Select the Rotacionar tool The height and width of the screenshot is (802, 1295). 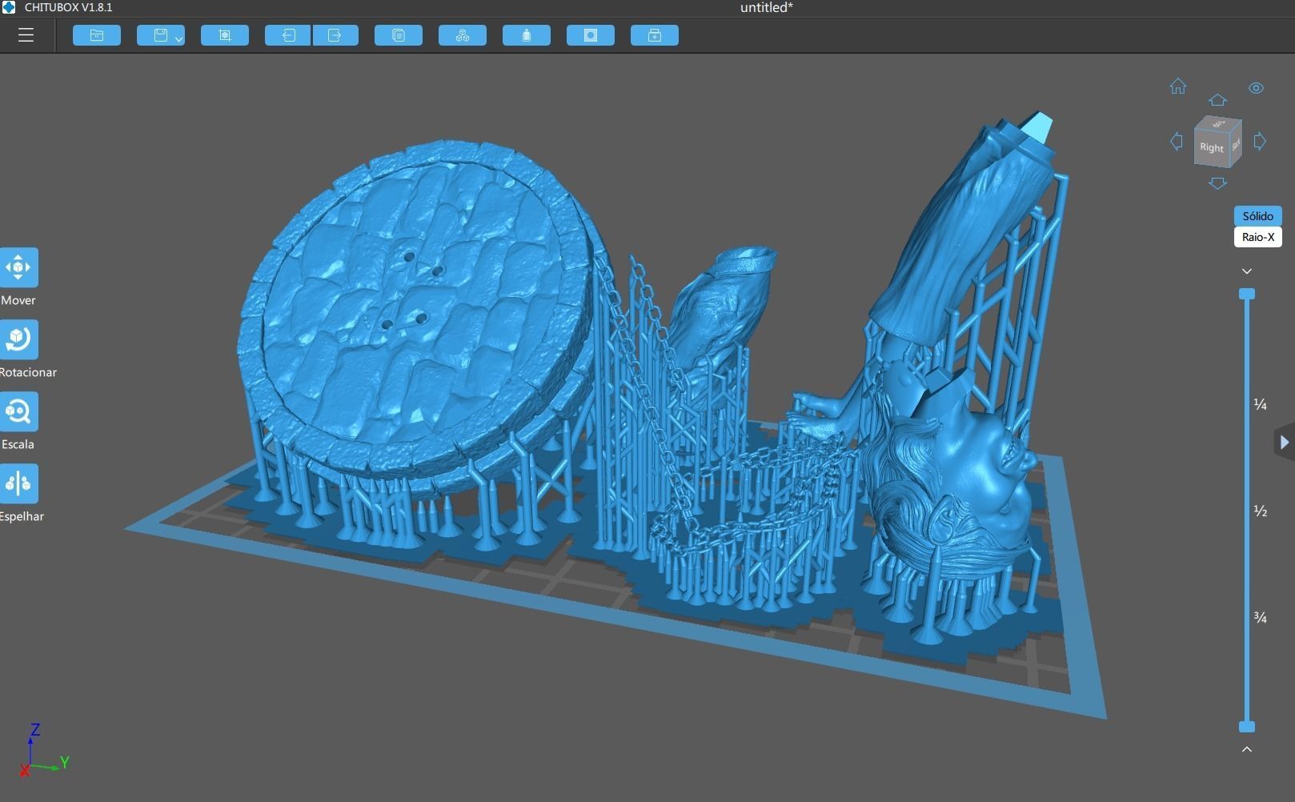18,339
